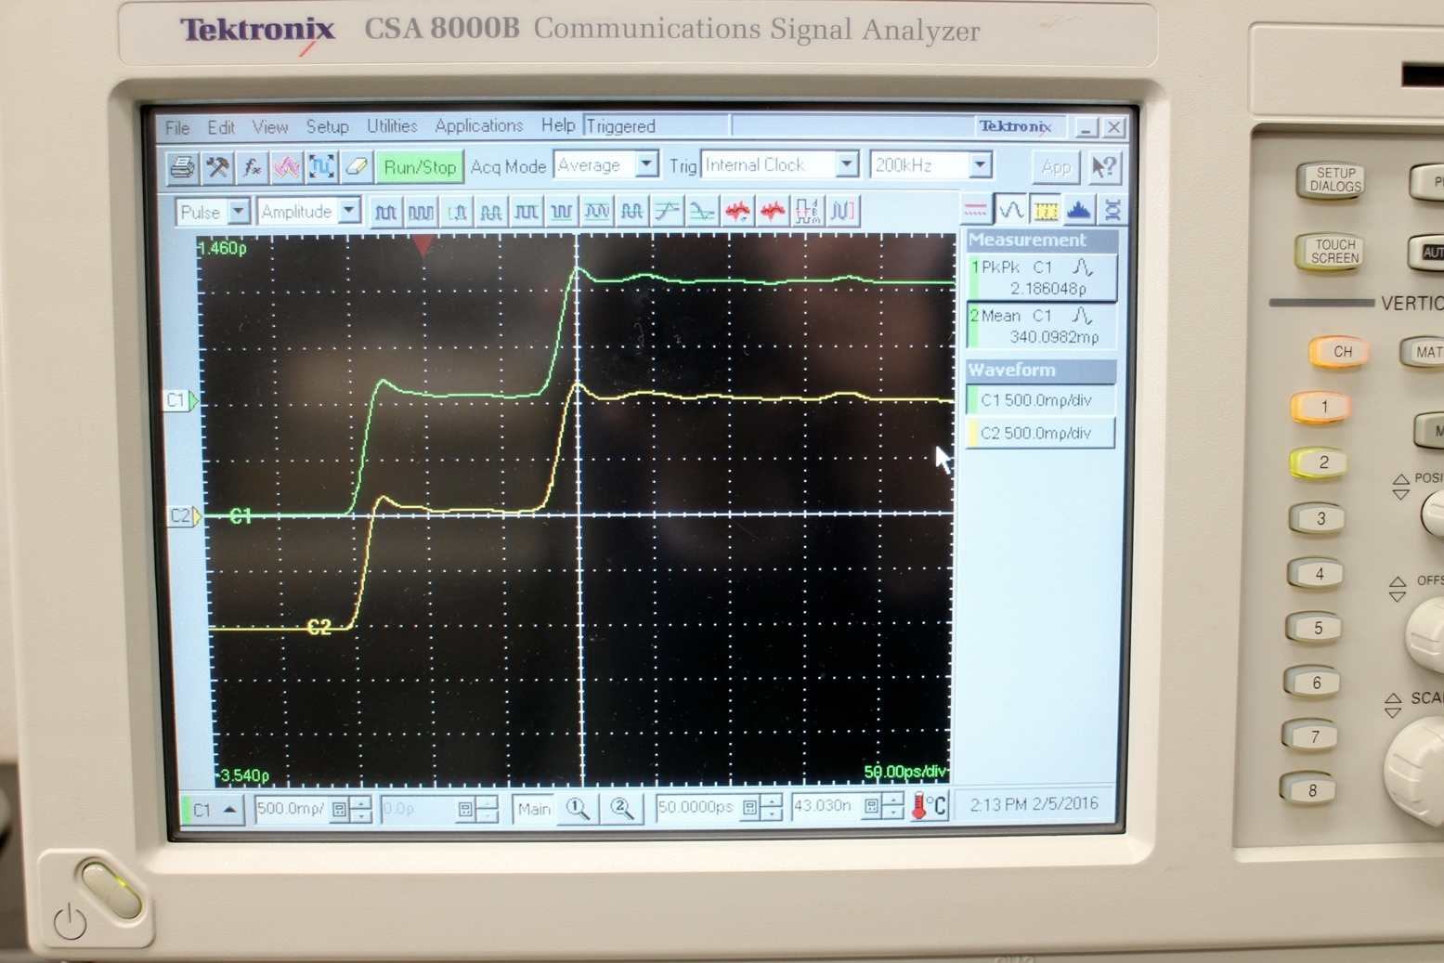Select channel 4 front-panel button
This screenshot has width=1444, height=963.
(1319, 573)
